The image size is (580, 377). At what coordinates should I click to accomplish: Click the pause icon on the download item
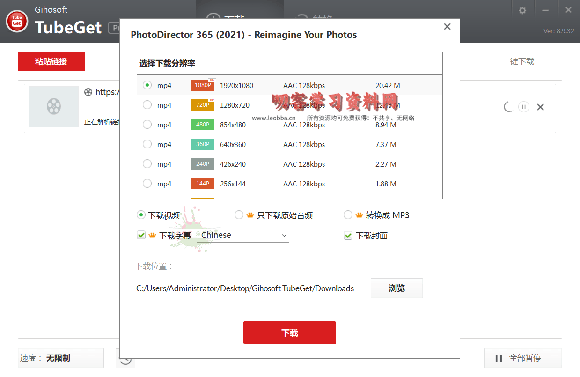(x=524, y=107)
